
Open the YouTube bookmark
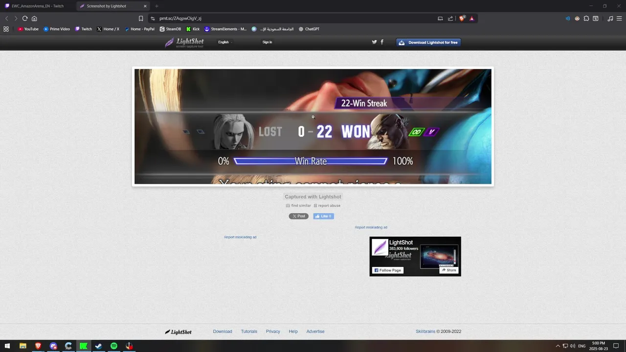[28, 29]
